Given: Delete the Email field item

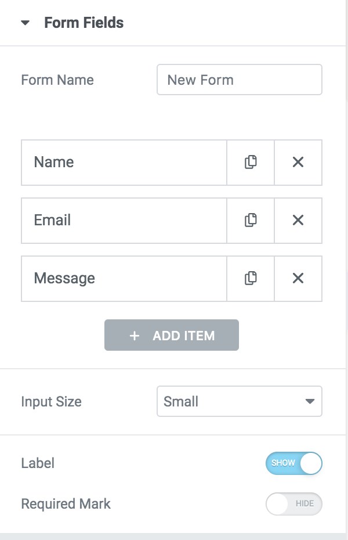Looking at the screenshot, I should click(298, 220).
